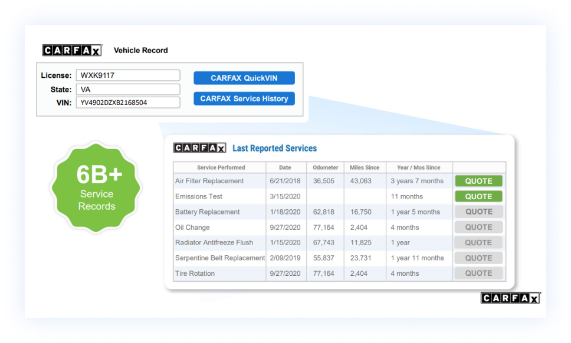571x343 pixels.
Task: Click the date 3/15/2020
Action: click(x=285, y=196)
